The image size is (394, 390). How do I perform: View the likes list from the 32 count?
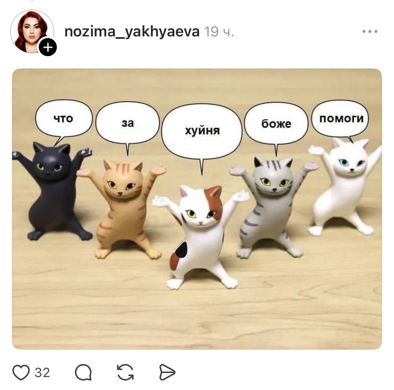(x=42, y=372)
